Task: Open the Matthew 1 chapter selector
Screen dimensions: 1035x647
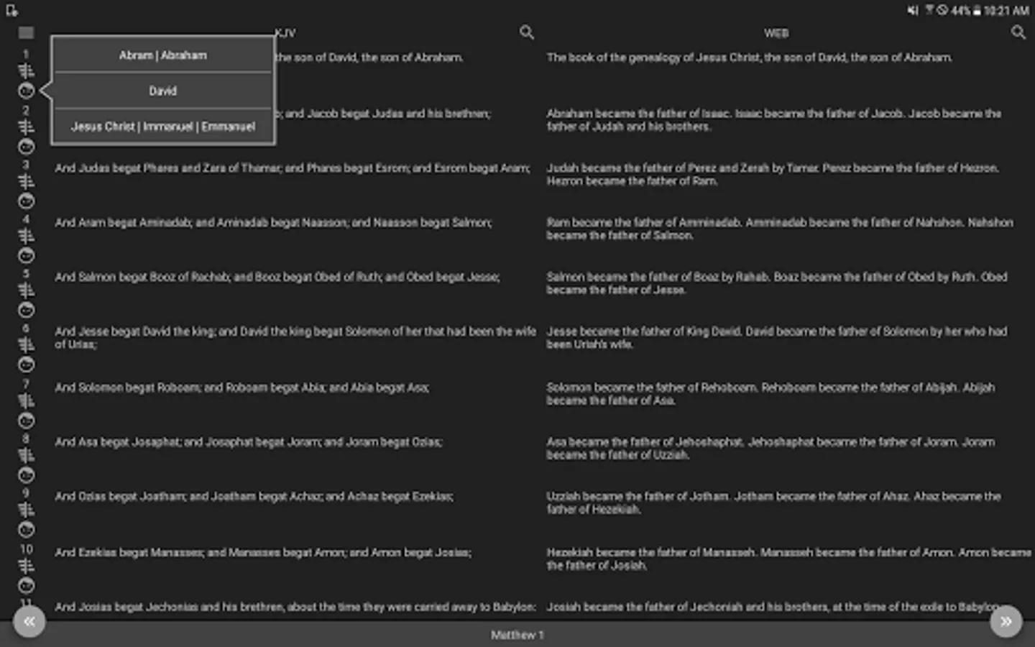Action: click(517, 635)
